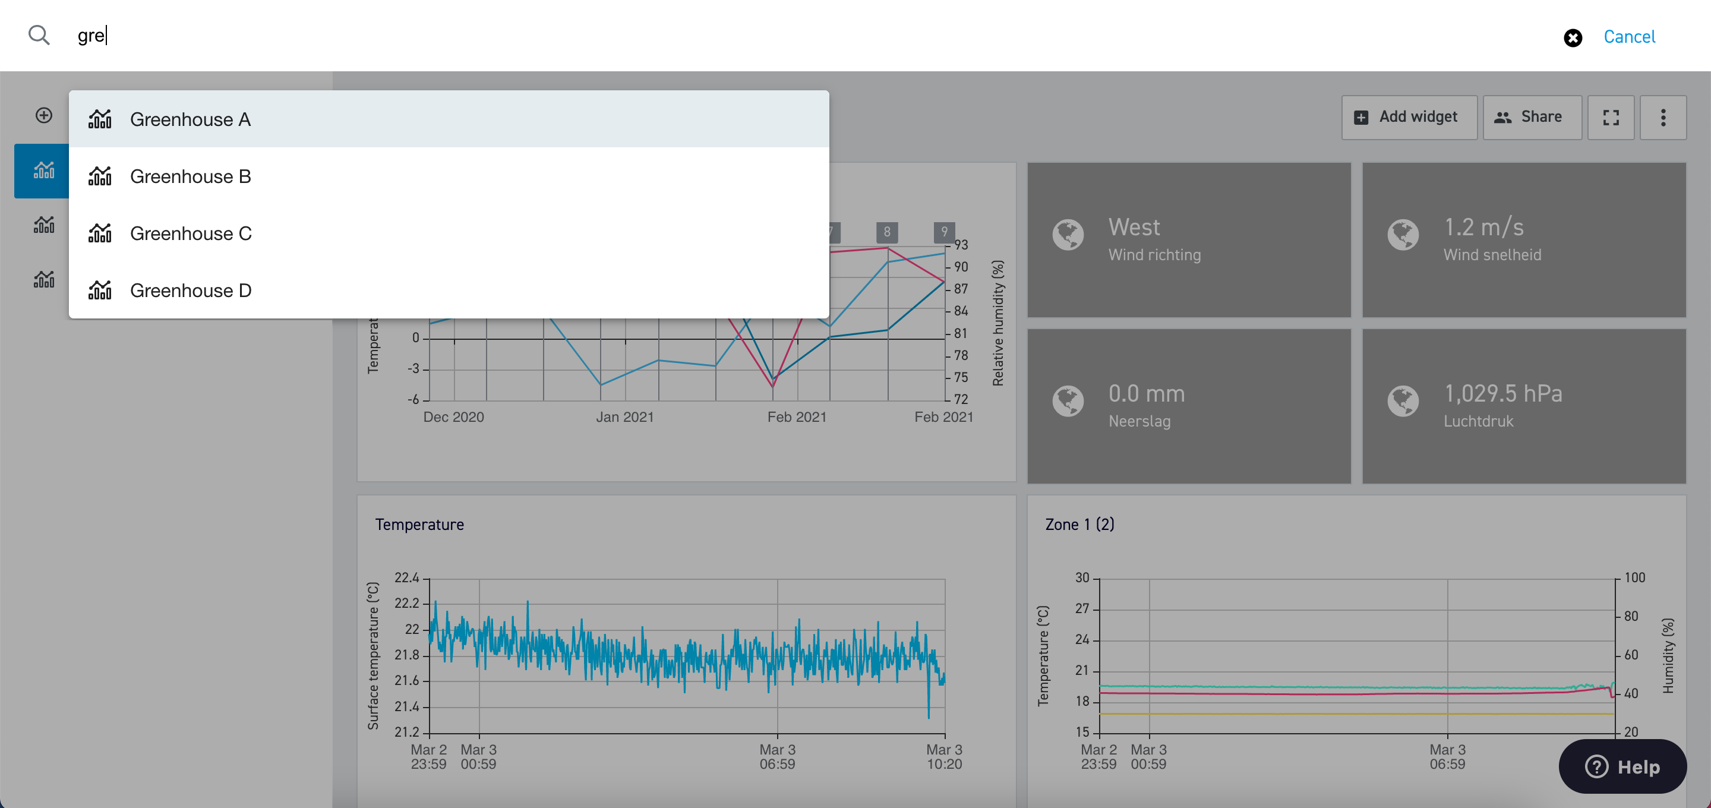Clear the search text with the X icon

click(x=1572, y=38)
